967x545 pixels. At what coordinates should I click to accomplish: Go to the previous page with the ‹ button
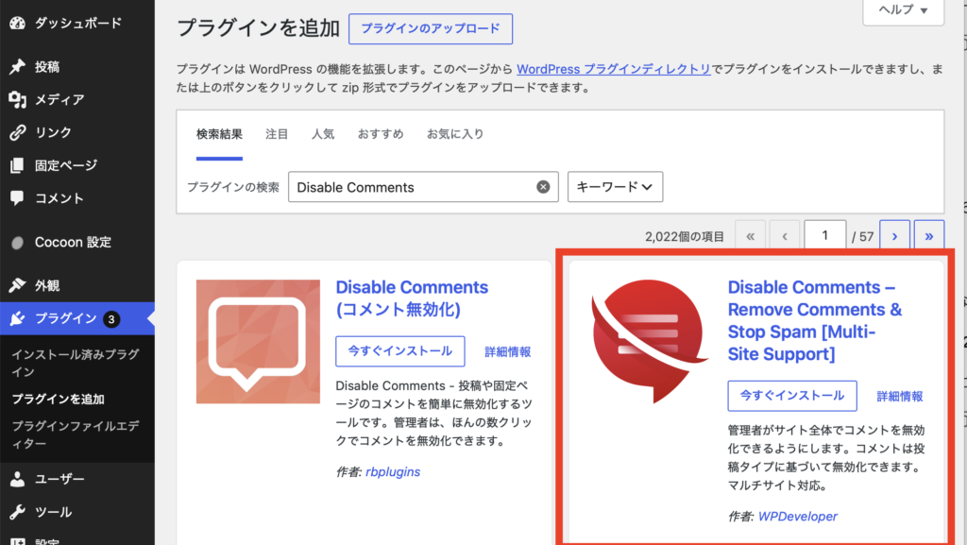coord(785,236)
